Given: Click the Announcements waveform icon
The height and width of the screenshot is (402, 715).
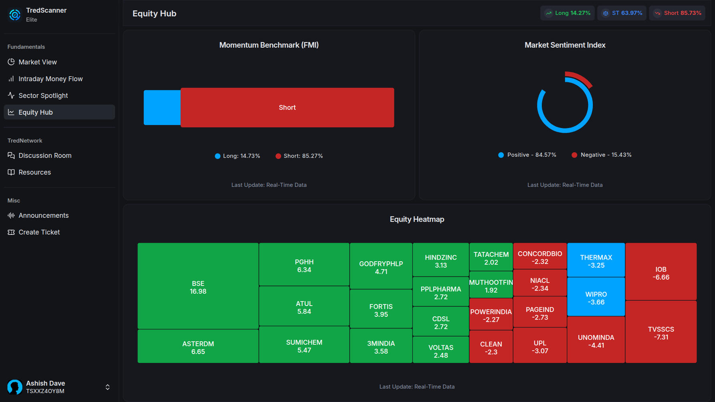Looking at the screenshot, I should tap(11, 216).
